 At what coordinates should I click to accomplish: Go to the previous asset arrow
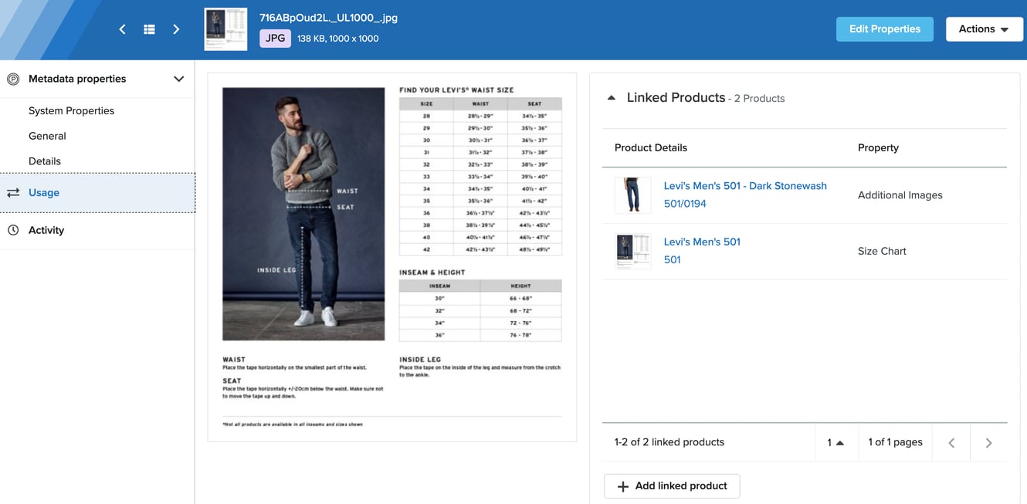pyautogui.click(x=122, y=29)
